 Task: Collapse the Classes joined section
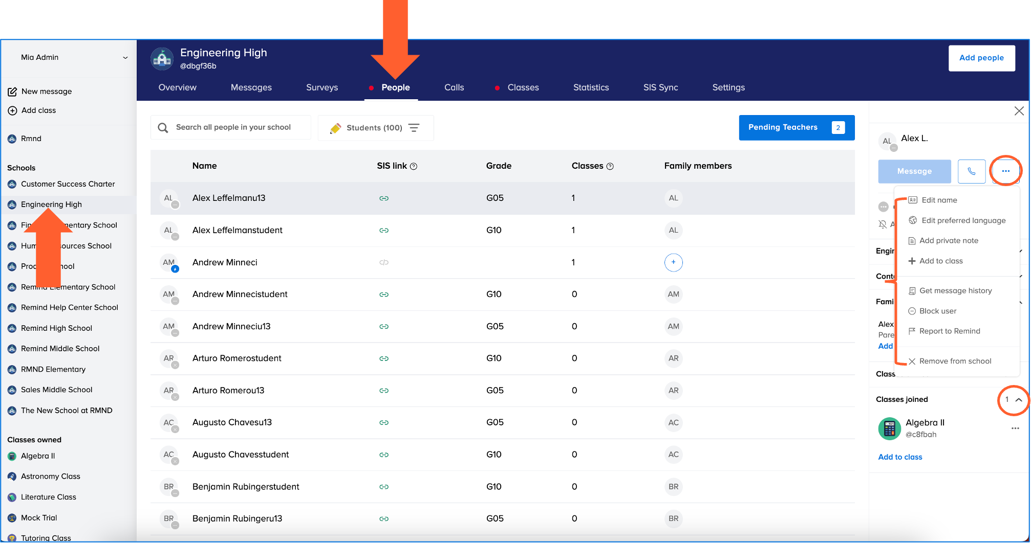(x=1019, y=400)
